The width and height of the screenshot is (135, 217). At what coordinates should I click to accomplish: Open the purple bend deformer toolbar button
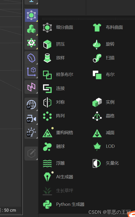(31, 58)
